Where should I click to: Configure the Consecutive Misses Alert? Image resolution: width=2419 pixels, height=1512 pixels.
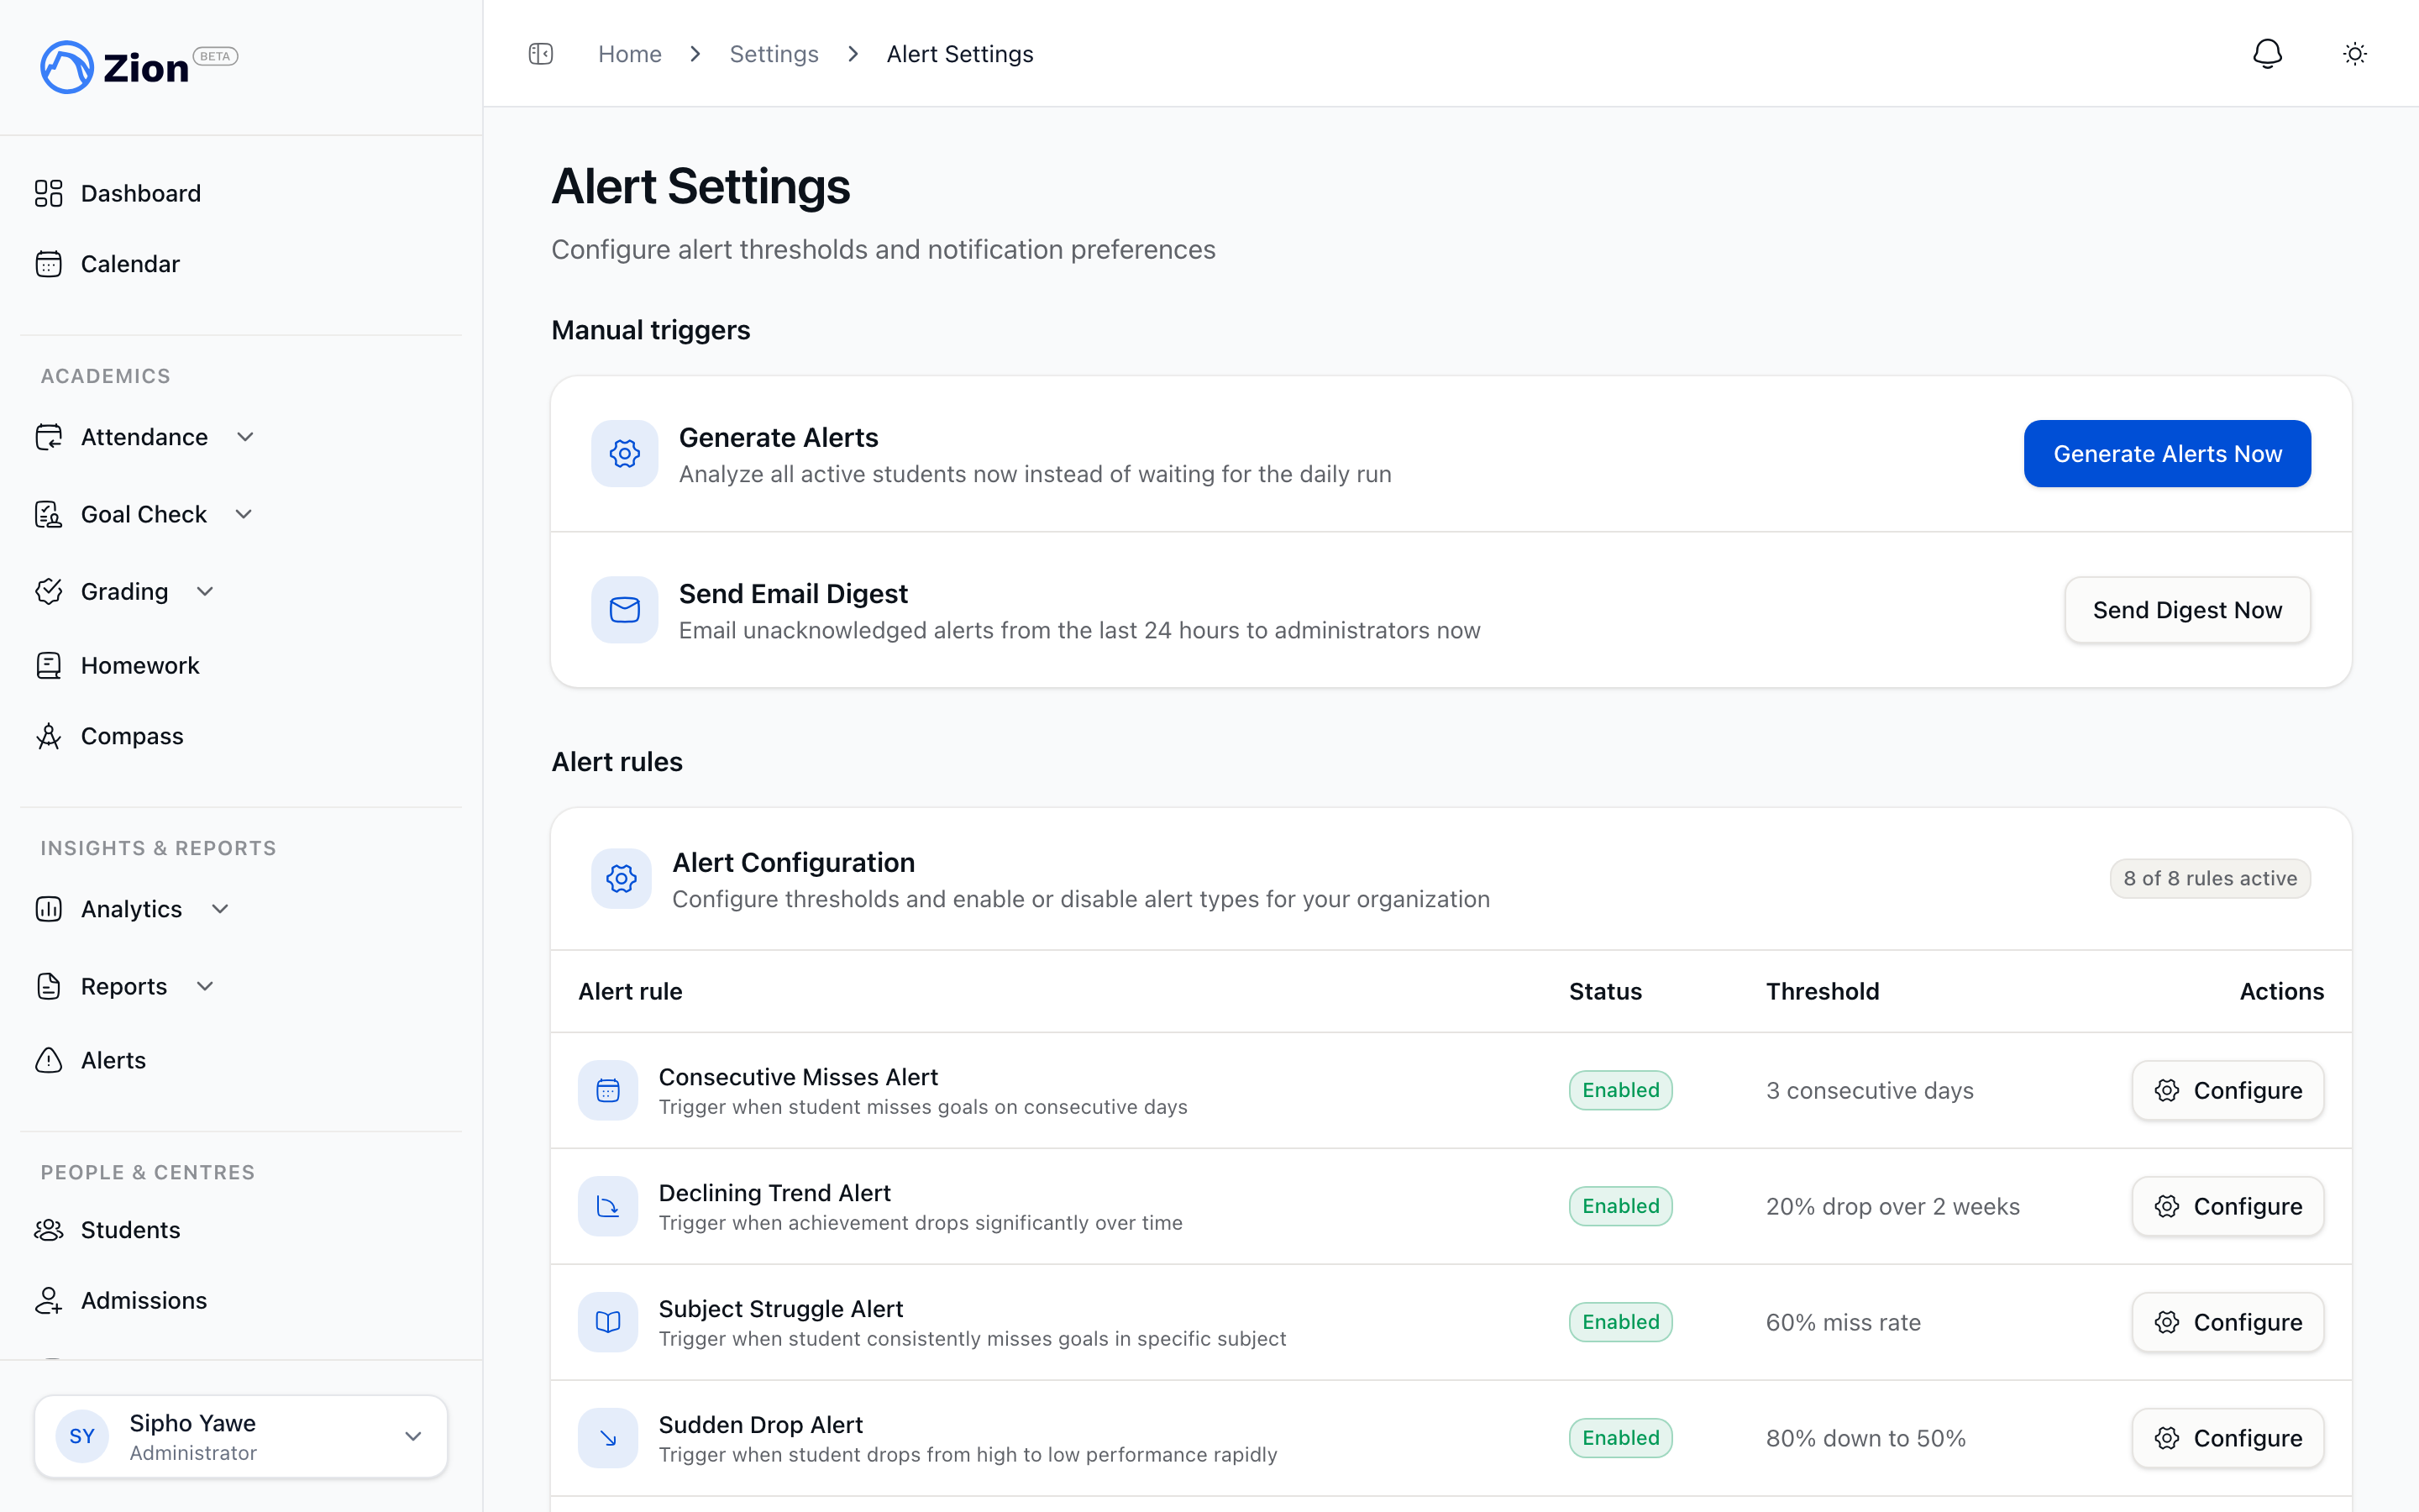2228,1090
